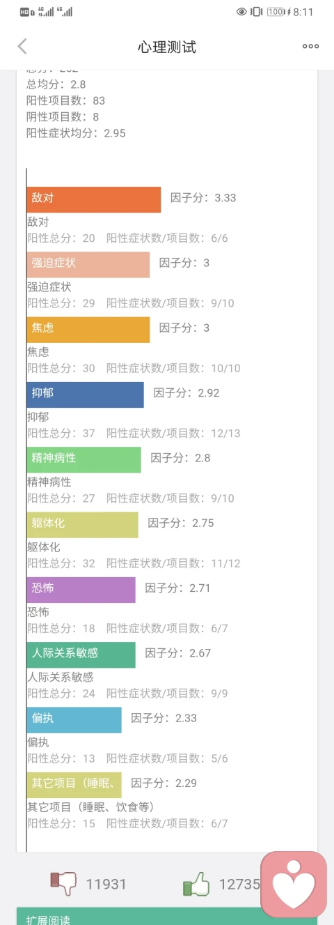Tap the 强迫症状 pink bar
334x925 pixels.
[88, 265]
